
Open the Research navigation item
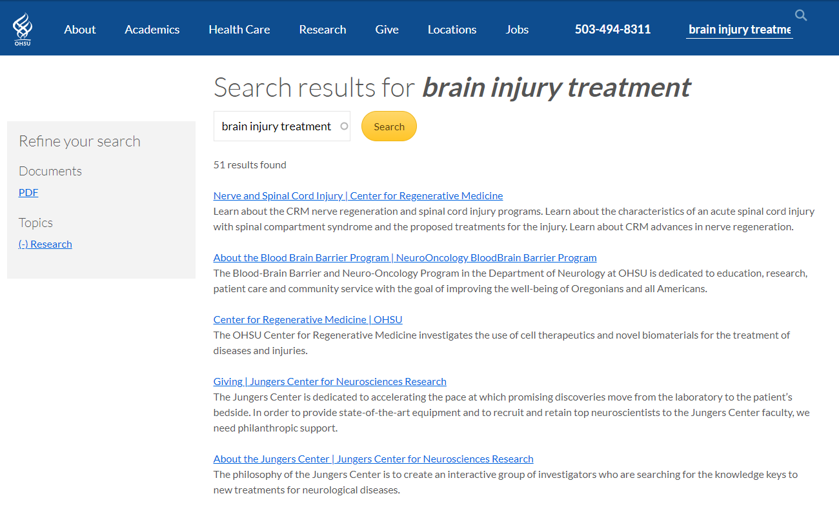323,30
